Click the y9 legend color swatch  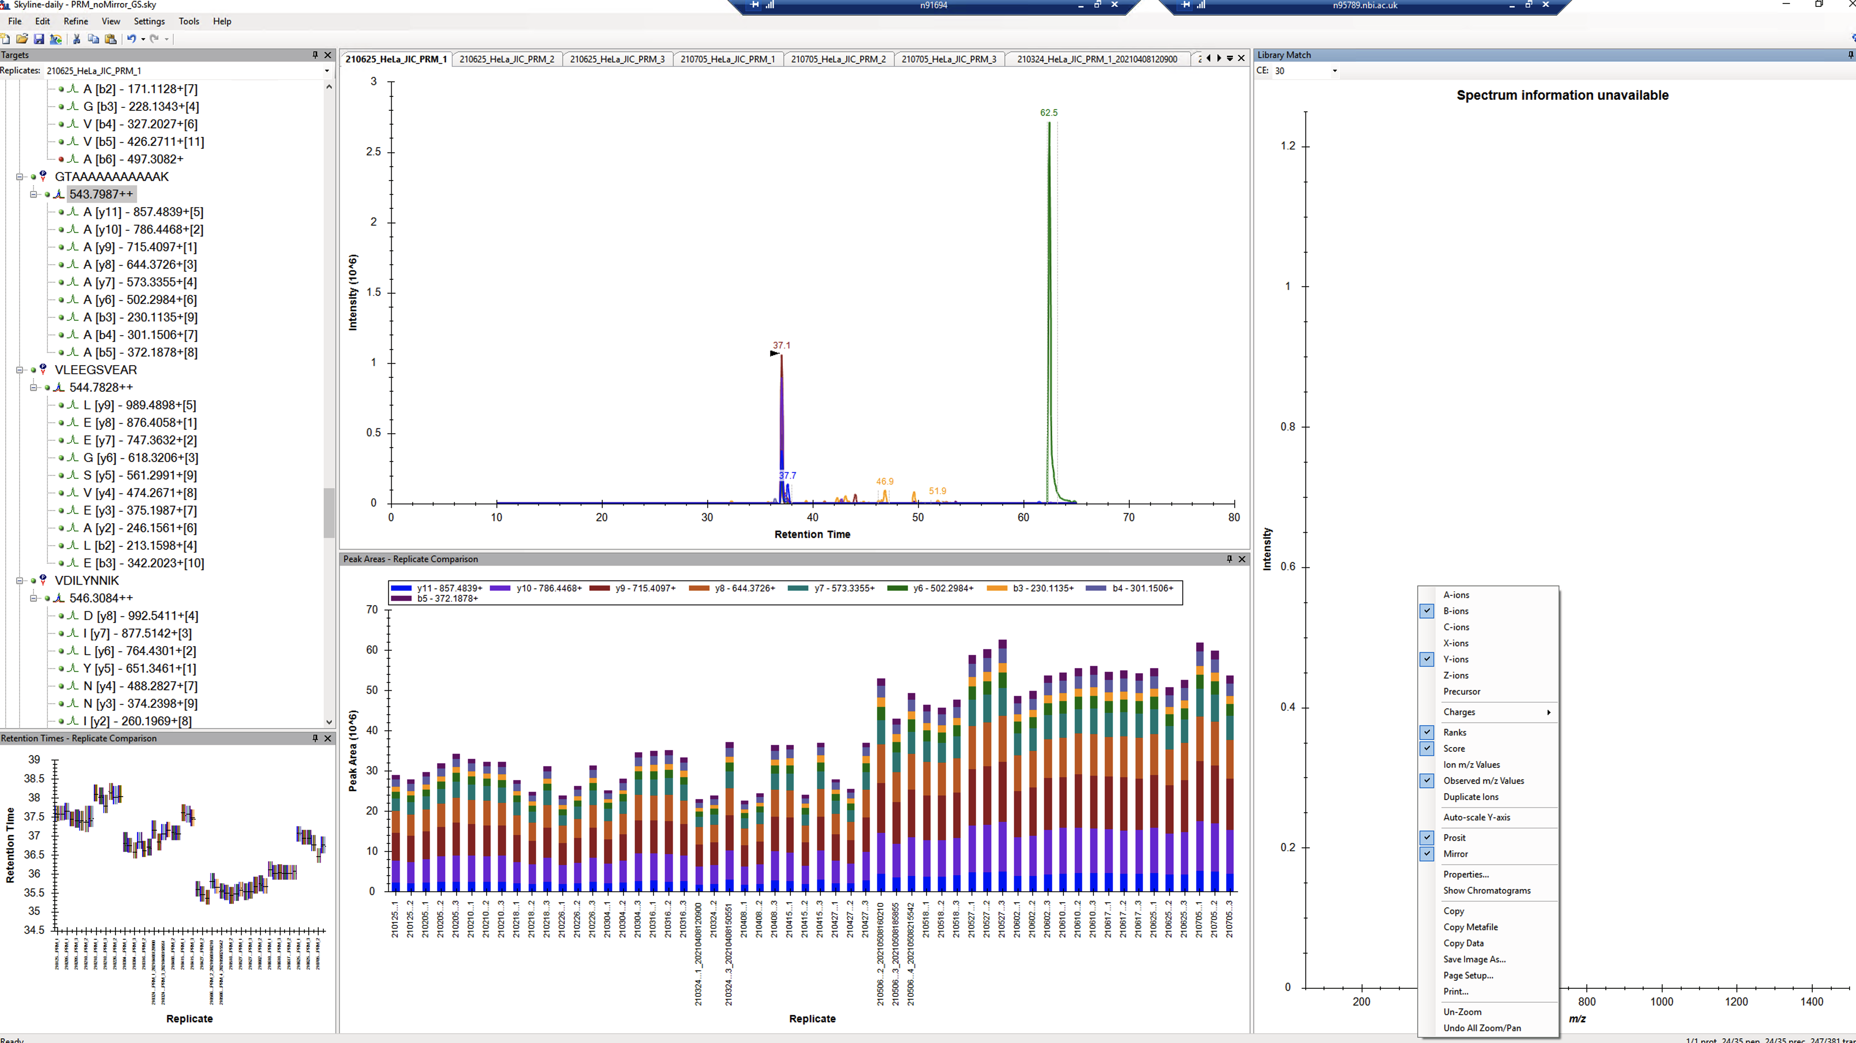[x=600, y=588]
